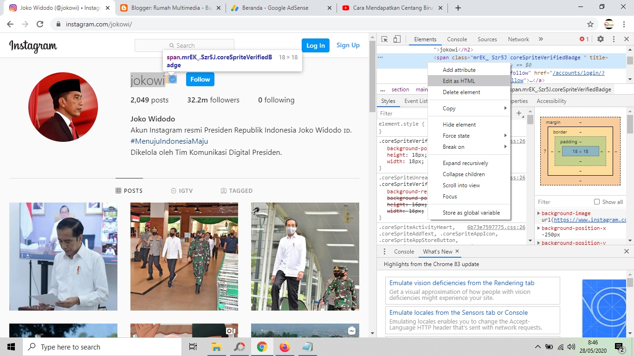The height and width of the screenshot is (356, 634).
Task: Activate the inspect element picker icon
Action: tap(385, 39)
